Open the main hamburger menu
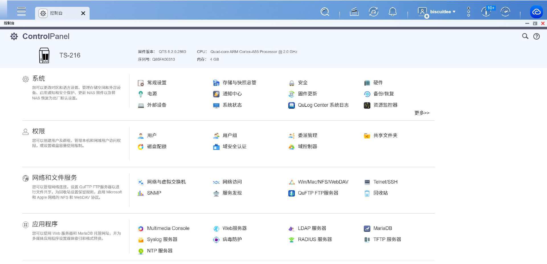 click(x=21, y=12)
